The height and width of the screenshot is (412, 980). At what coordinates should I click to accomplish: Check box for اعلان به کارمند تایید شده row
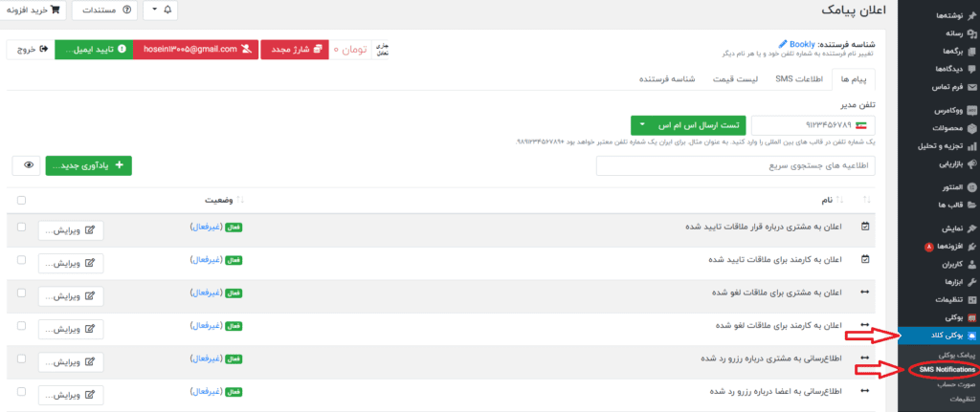22,259
